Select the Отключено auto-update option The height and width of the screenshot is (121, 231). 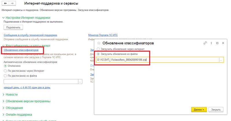[5, 66]
